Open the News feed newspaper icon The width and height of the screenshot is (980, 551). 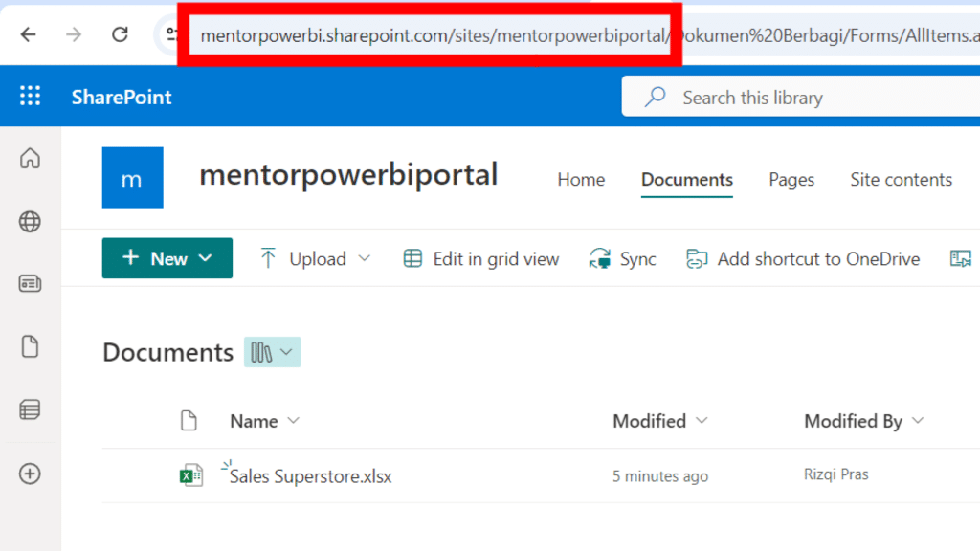[x=30, y=284]
